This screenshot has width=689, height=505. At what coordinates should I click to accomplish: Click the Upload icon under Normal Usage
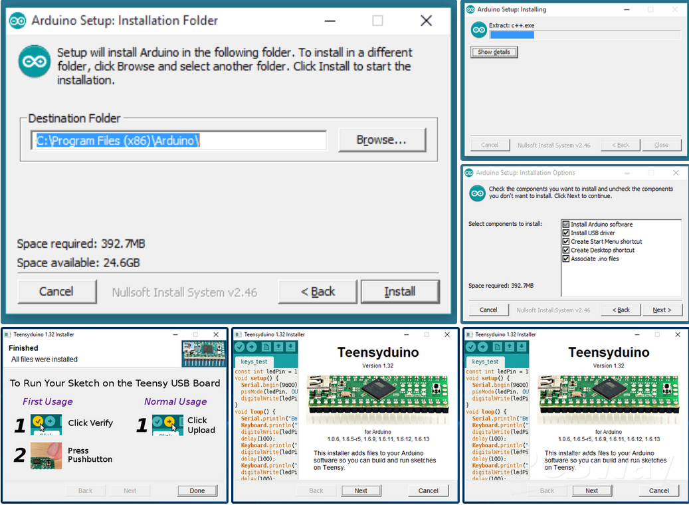point(167,425)
